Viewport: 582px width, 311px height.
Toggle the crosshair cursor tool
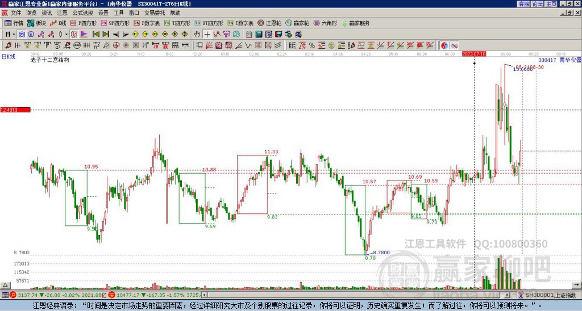pyautogui.click(x=207, y=35)
